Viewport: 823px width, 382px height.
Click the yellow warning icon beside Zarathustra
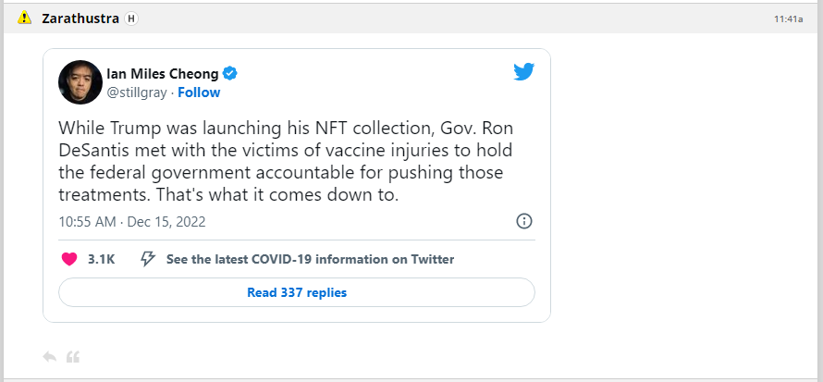[x=24, y=18]
